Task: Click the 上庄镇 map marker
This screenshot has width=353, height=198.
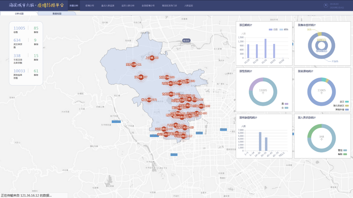Action: [152, 58]
